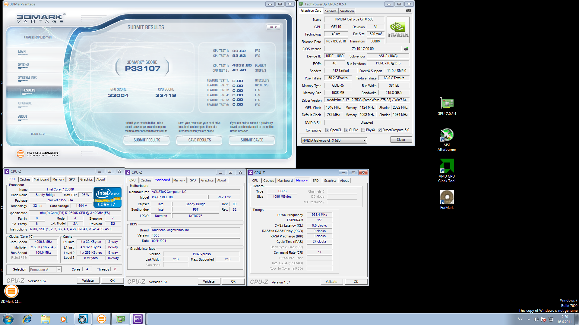This screenshot has width=579, height=325.
Task: Open AMD GPU Clock Tool shortcut
Action: click(x=447, y=171)
